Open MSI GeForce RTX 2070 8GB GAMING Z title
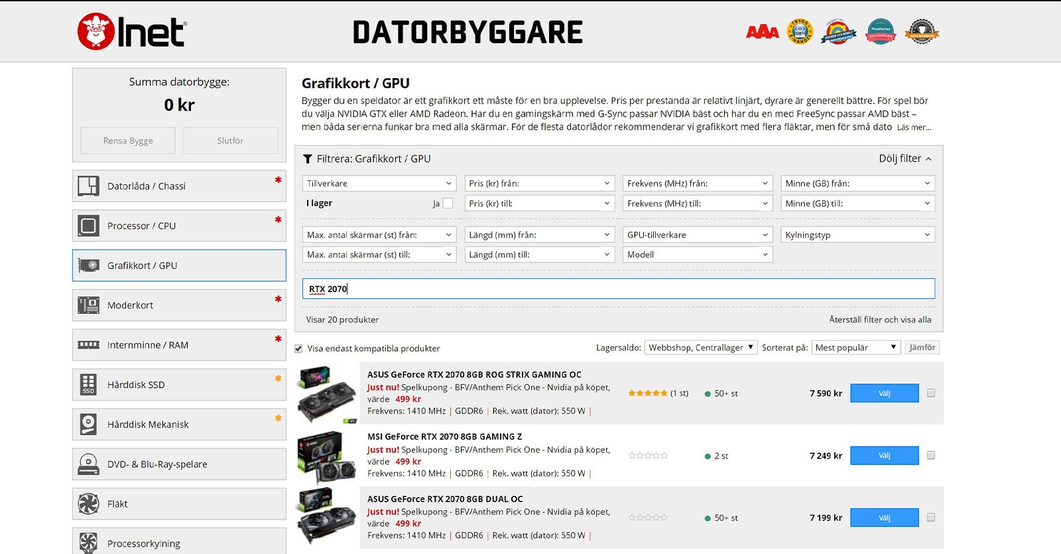 (444, 437)
